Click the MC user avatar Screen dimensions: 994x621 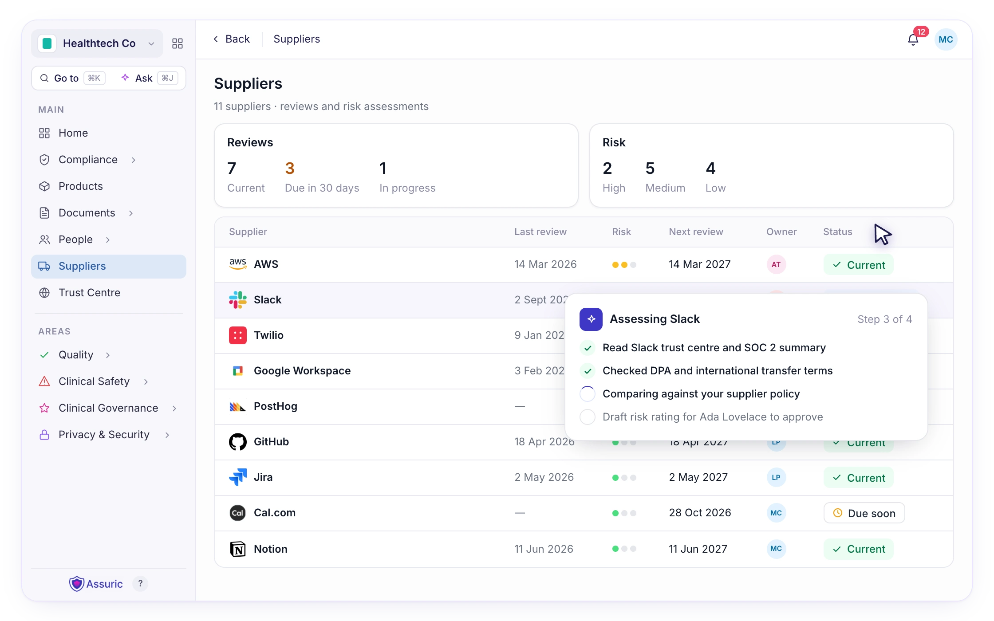pyautogui.click(x=946, y=39)
